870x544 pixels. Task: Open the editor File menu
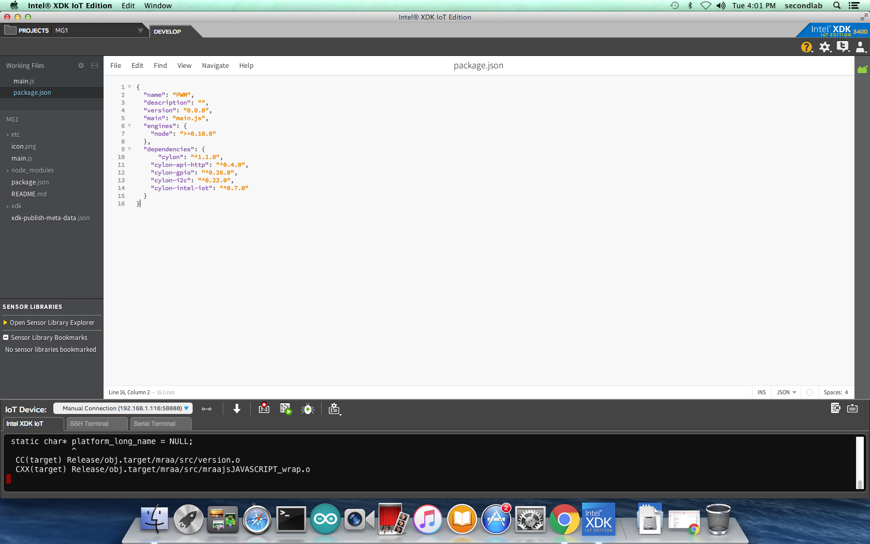tap(115, 66)
